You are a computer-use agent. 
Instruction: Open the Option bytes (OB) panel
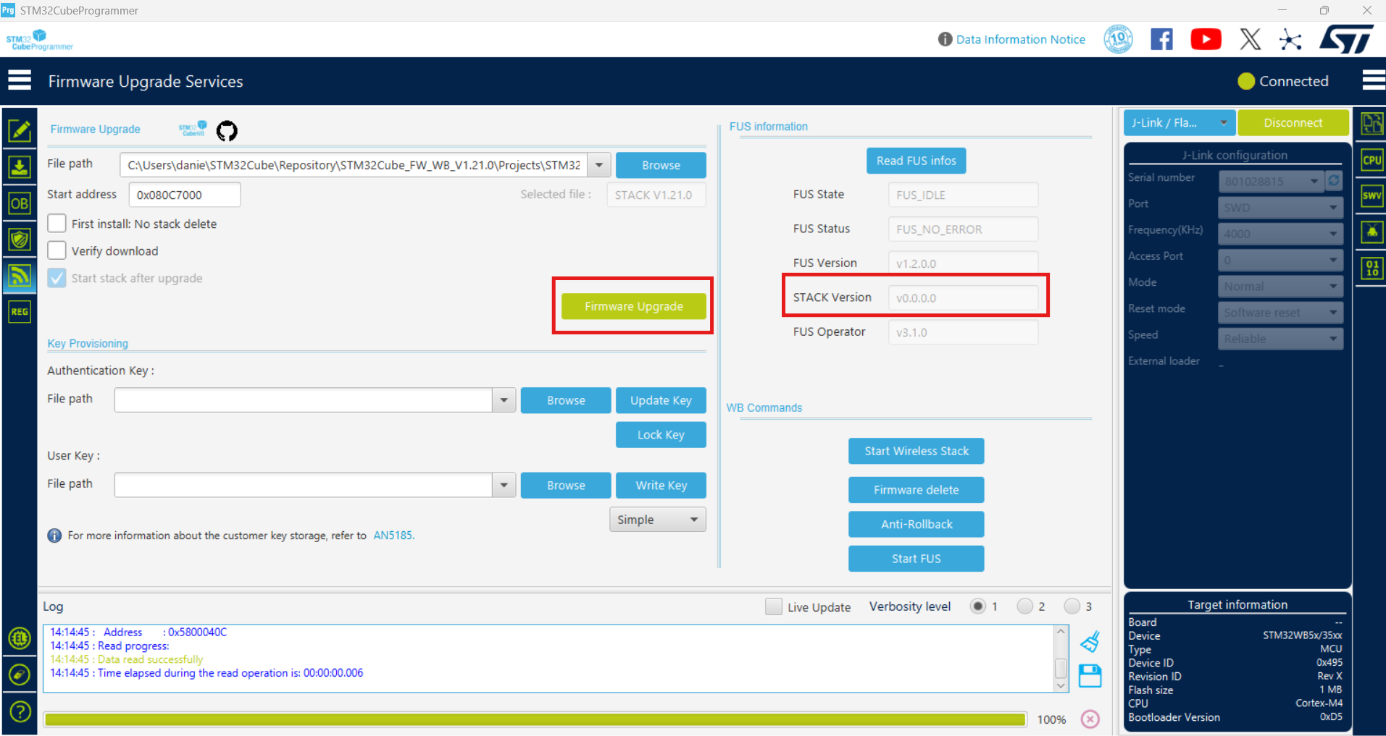[20, 203]
